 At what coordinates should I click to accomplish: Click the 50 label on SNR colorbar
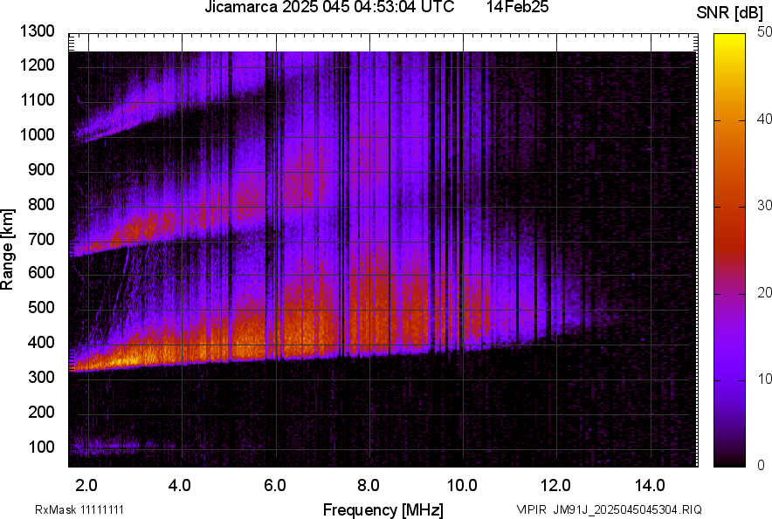coord(765,31)
